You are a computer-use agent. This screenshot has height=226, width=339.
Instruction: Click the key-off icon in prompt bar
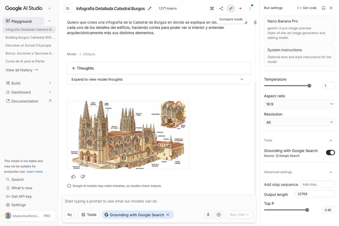tap(70, 215)
